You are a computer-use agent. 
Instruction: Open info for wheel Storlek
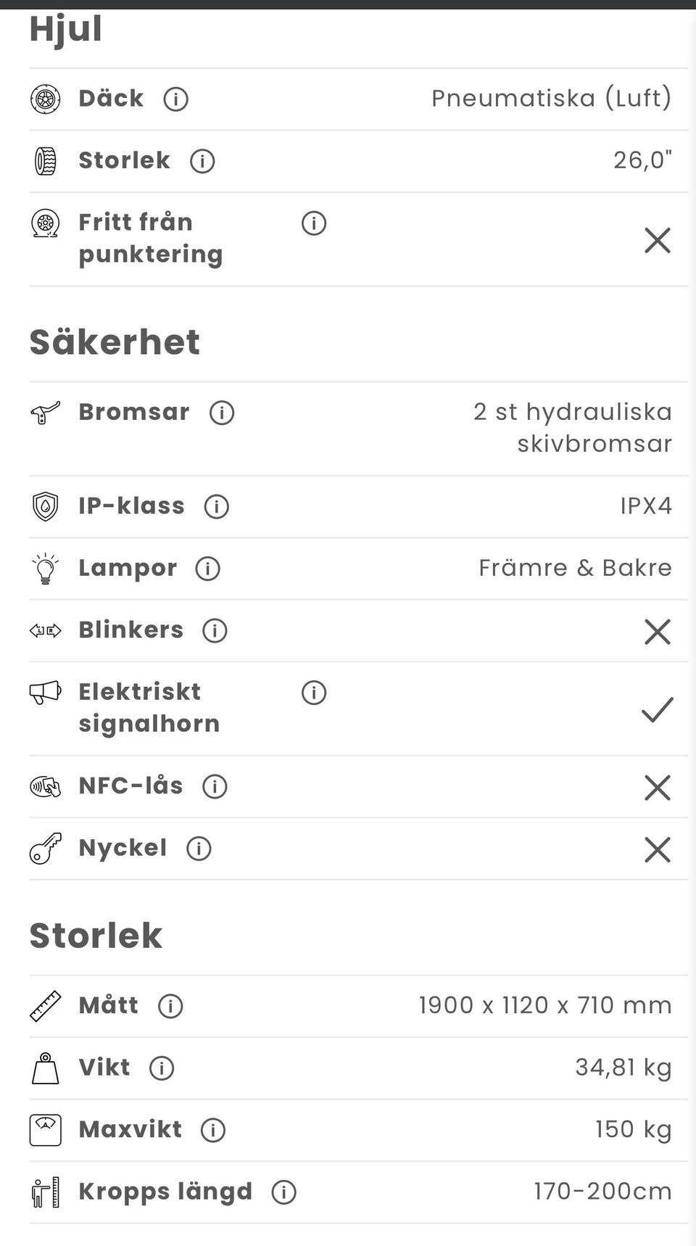(202, 161)
